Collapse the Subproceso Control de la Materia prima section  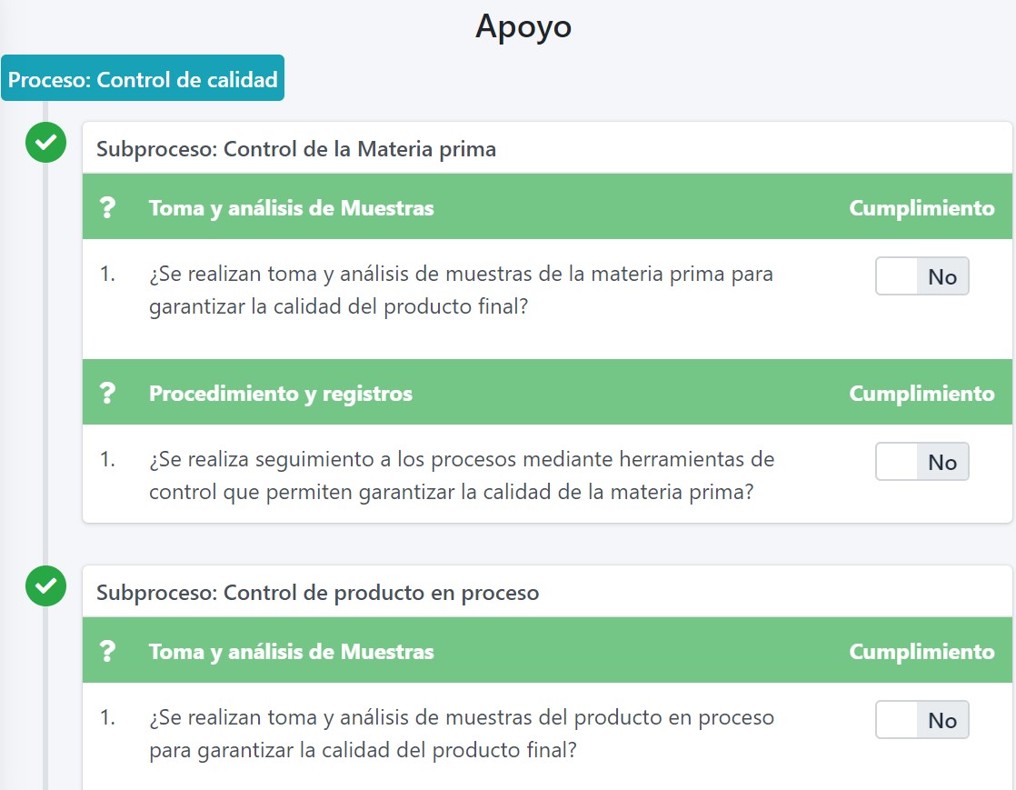pyautogui.click(x=295, y=149)
